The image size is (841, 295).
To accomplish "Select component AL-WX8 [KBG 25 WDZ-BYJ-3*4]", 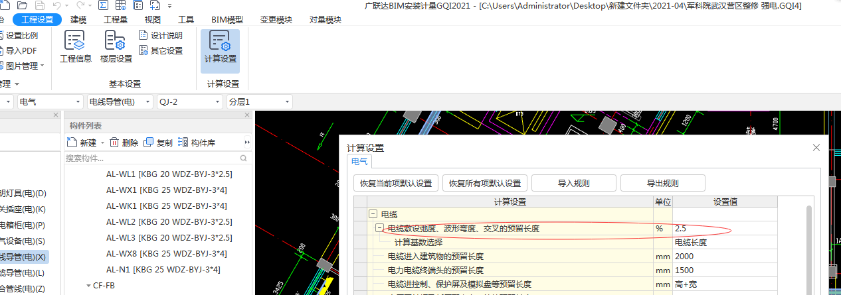I will (x=167, y=253).
